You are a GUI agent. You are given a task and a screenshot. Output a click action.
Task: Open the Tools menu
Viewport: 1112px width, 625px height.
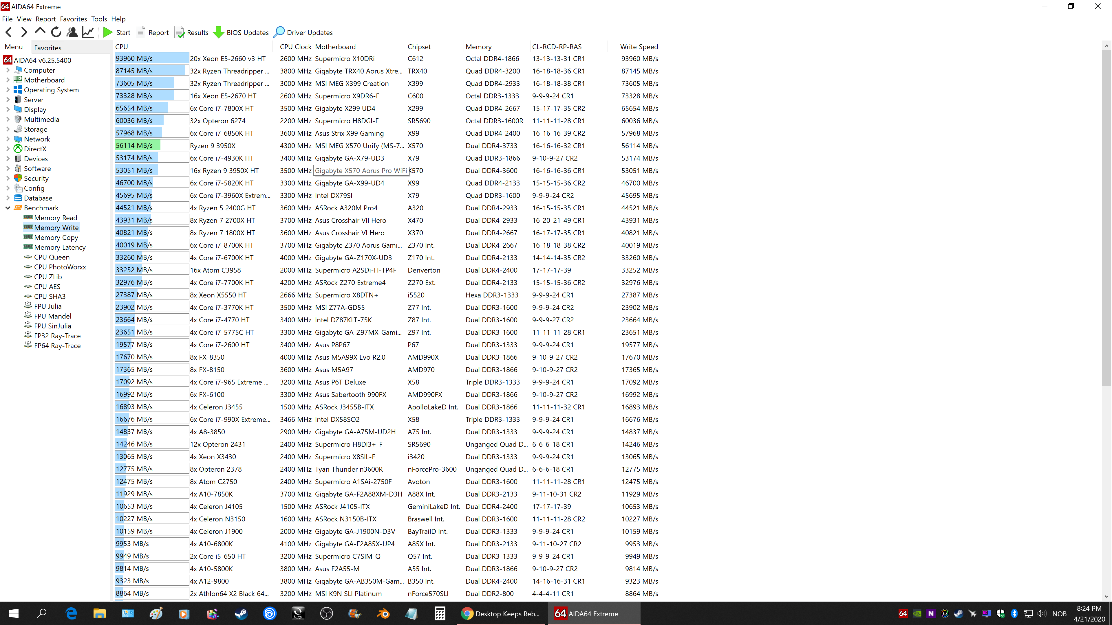[99, 19]
